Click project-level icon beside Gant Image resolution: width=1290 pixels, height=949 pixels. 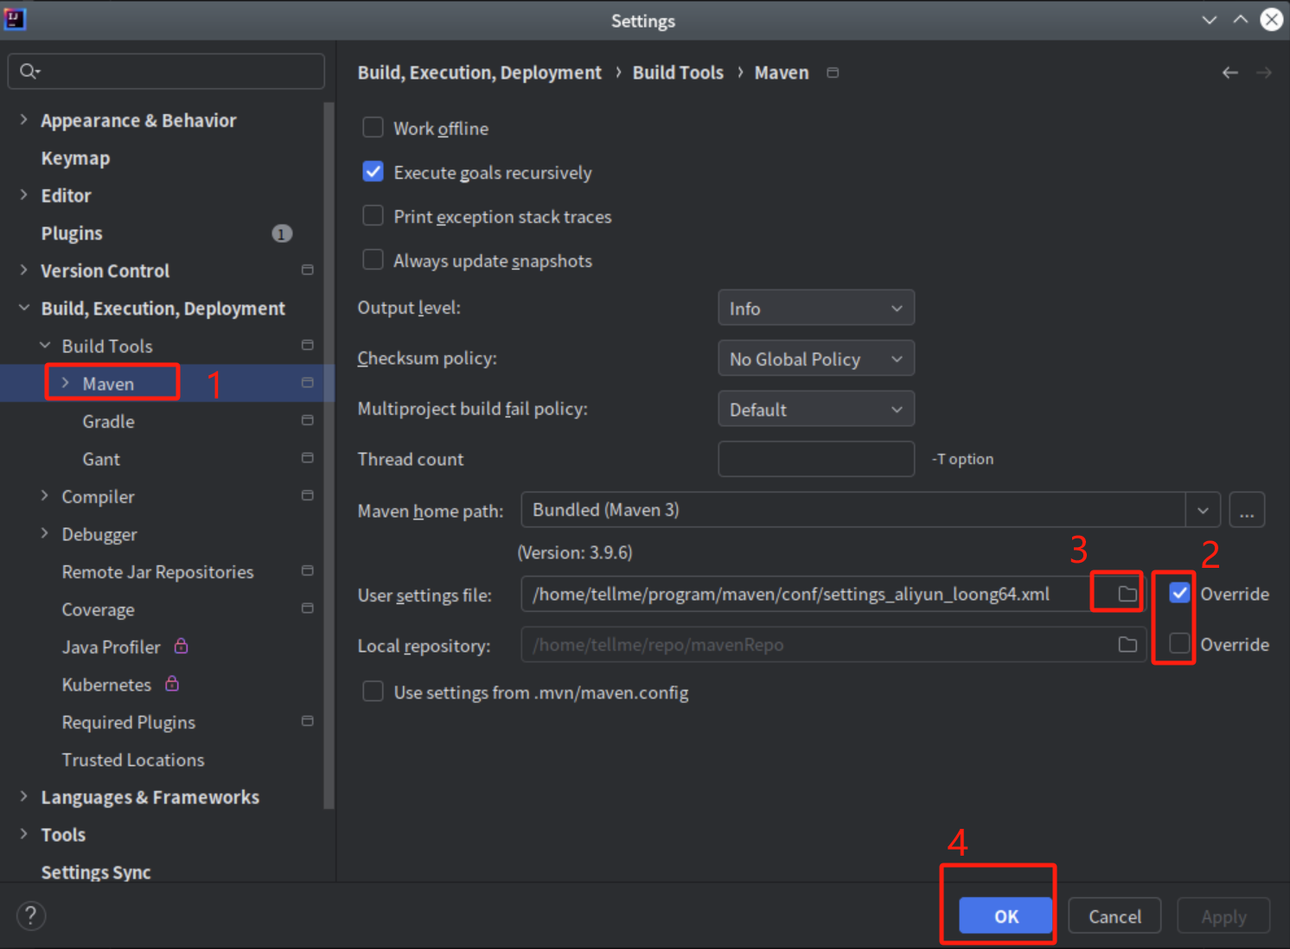307,458
